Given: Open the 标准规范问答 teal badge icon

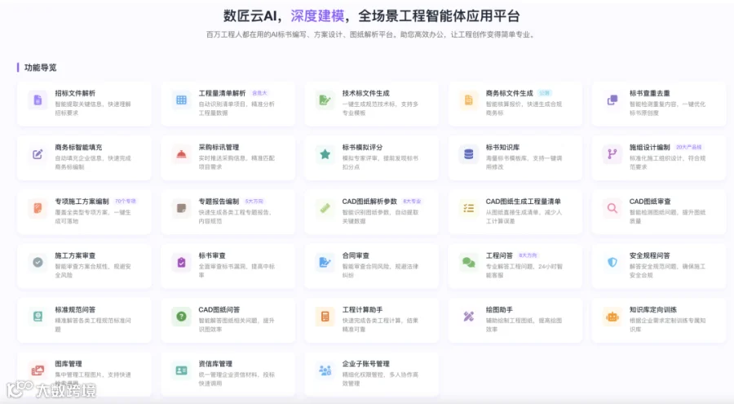Looking at the screenshot, I should [x=38, y=317].
